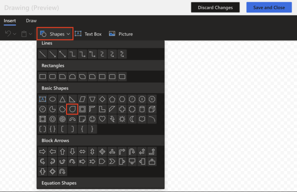The image size is (297, 192).
Task: Select the Teardrop shape
Action: tap(72, 109)
